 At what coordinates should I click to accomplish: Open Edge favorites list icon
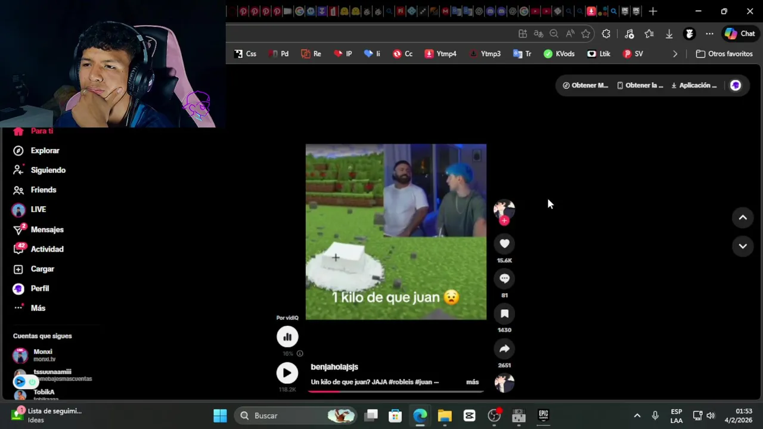click(649, 34)
